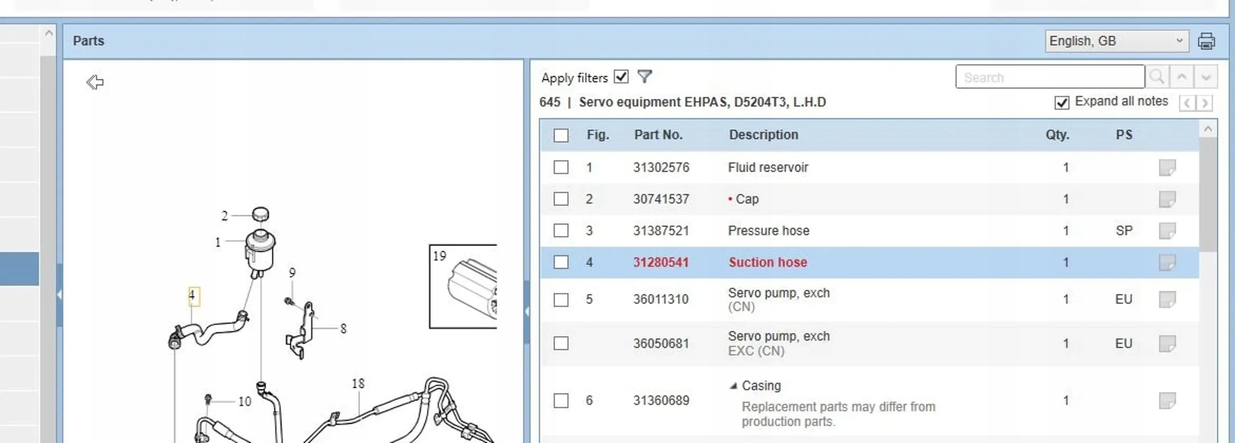
Task: Click the magnifier search icon
Action: click(1156, 77)
